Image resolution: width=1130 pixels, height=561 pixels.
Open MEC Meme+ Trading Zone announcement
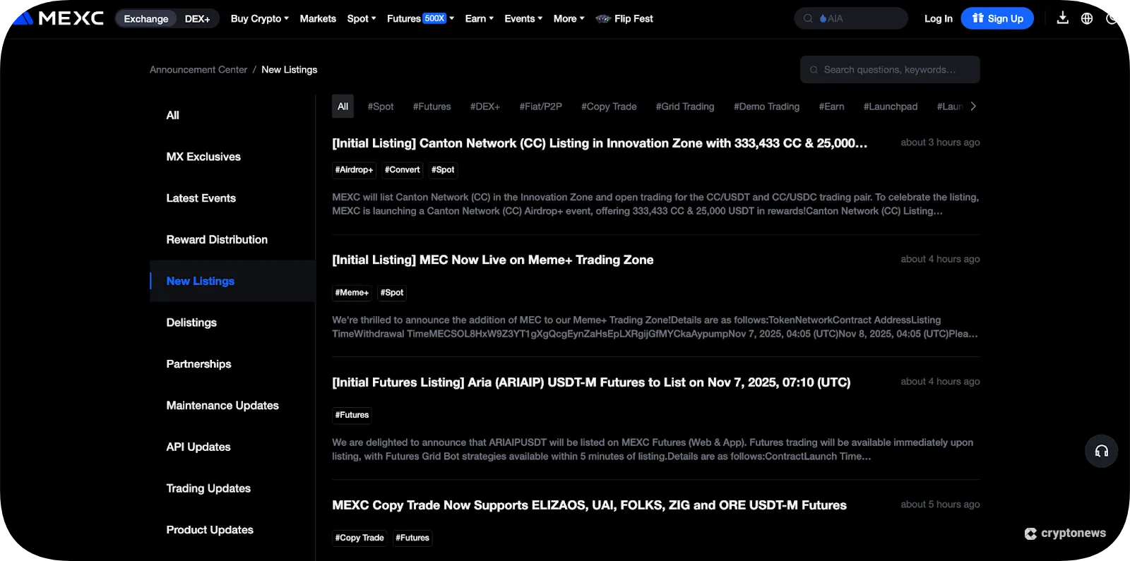tap(493, 260)
